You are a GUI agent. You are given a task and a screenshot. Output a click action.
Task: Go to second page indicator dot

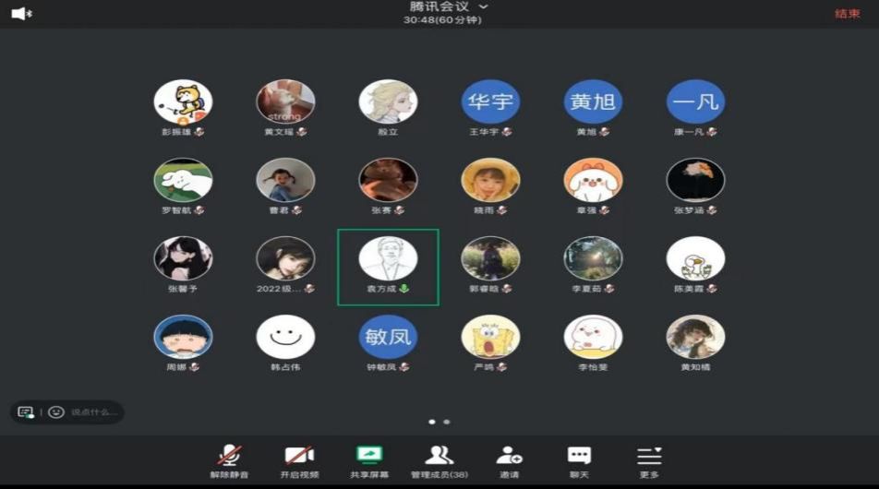(x=447, y=422)
